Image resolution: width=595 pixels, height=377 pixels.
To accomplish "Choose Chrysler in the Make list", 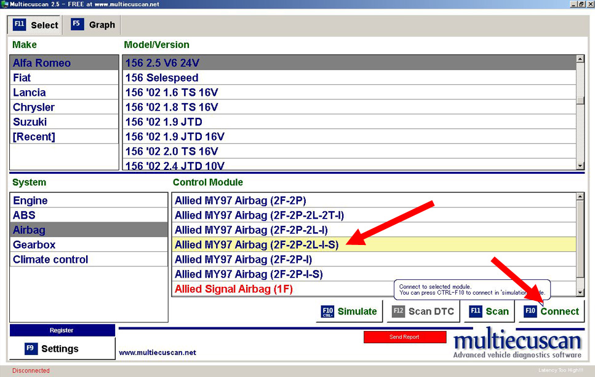I will point(64,107).
